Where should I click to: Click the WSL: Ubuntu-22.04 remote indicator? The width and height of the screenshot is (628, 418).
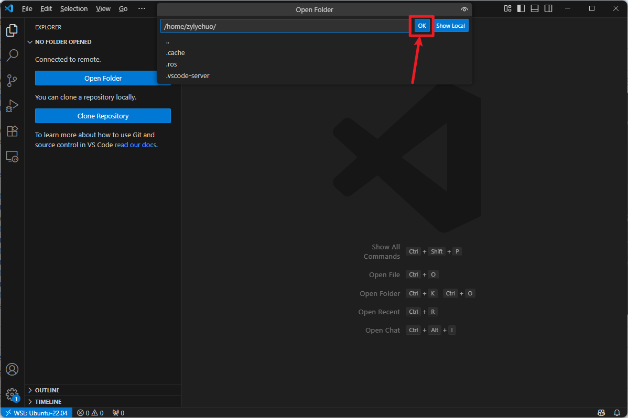[x=37, y=413]
